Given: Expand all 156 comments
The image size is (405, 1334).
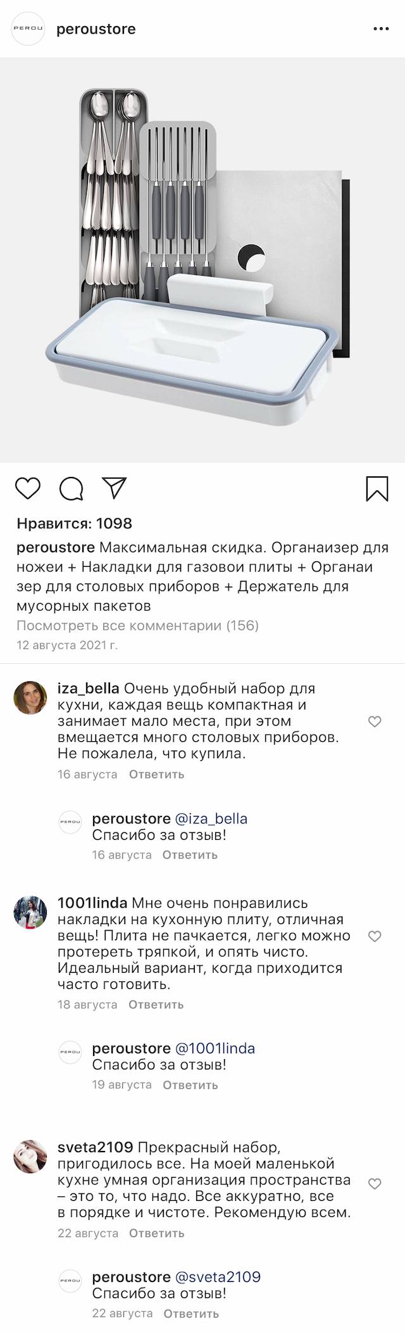Looking at the screenshot, I should (x=137, y=626).
